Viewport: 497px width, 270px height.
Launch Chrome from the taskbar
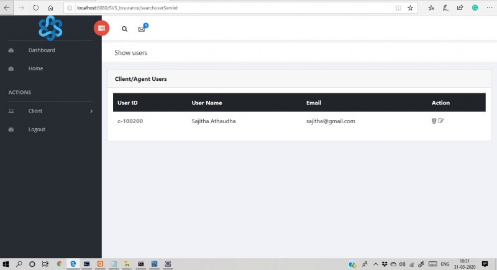pyautogui.click(x=59, y=264)
